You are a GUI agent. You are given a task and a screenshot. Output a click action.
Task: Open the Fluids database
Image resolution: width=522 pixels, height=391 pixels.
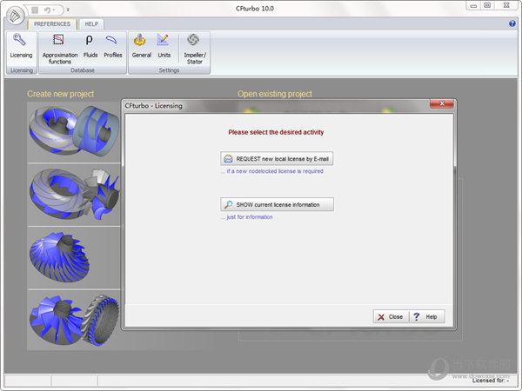click(x=90, y=47)
